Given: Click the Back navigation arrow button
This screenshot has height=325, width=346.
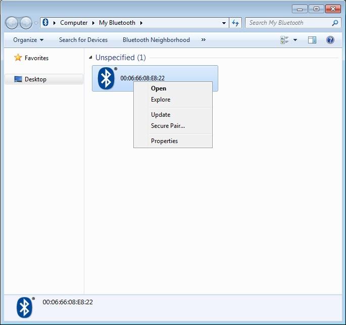Looking at the screenshot, I should [x=12, y=23].
